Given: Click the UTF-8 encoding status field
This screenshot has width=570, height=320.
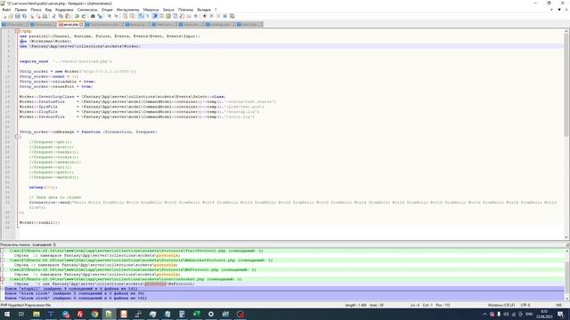Looking at the screenshot, I should (x=525, y=305).
